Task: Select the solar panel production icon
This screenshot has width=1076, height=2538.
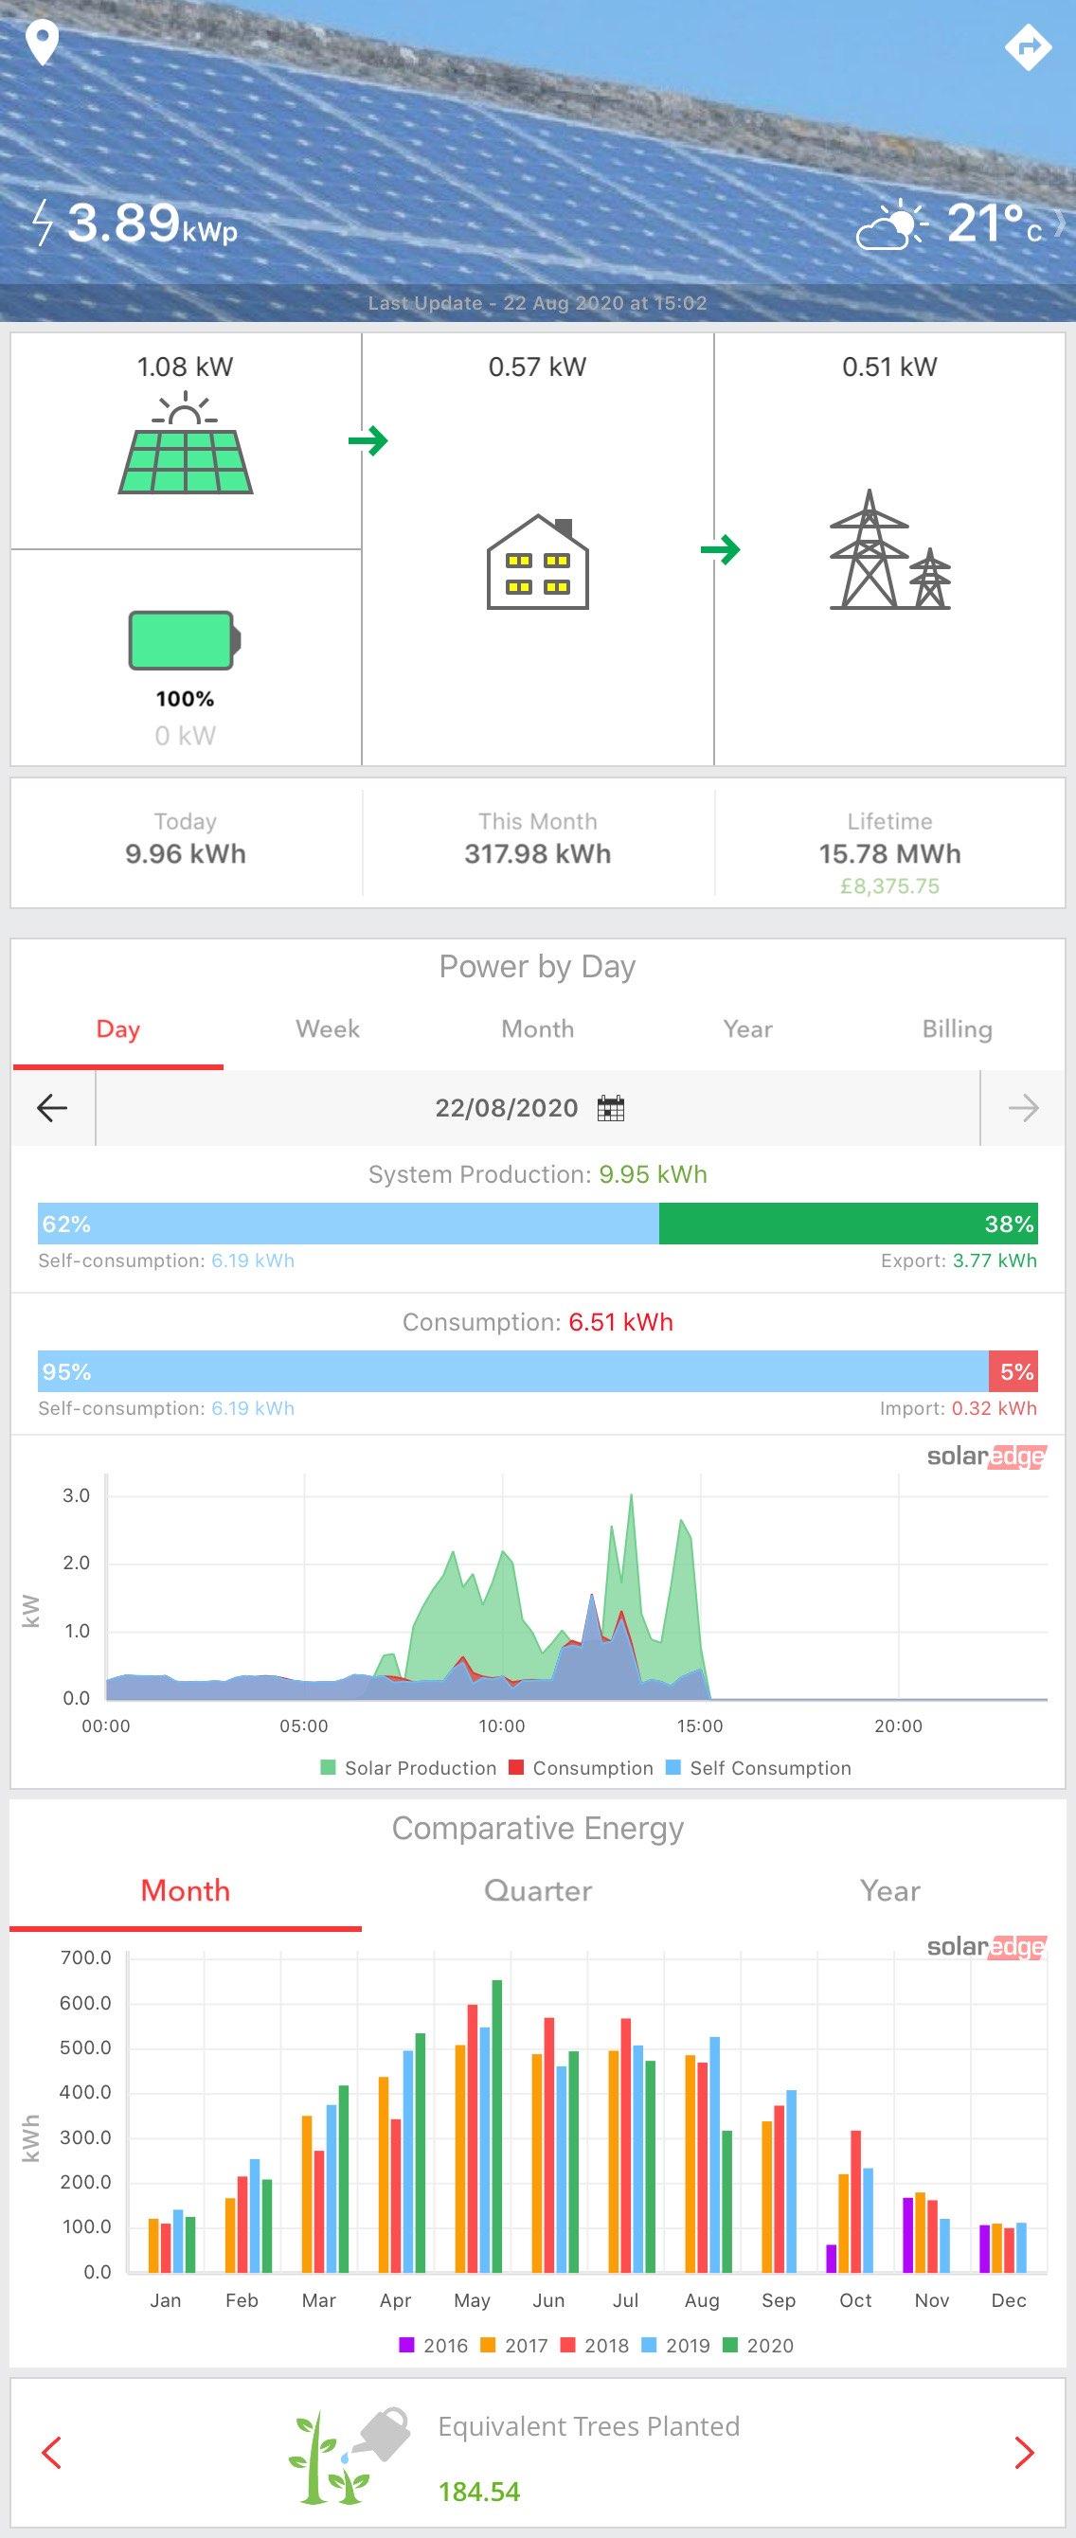Action: coord(186,444)
